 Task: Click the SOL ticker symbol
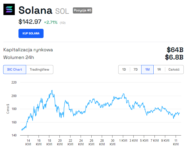click(x=62, y=11)
